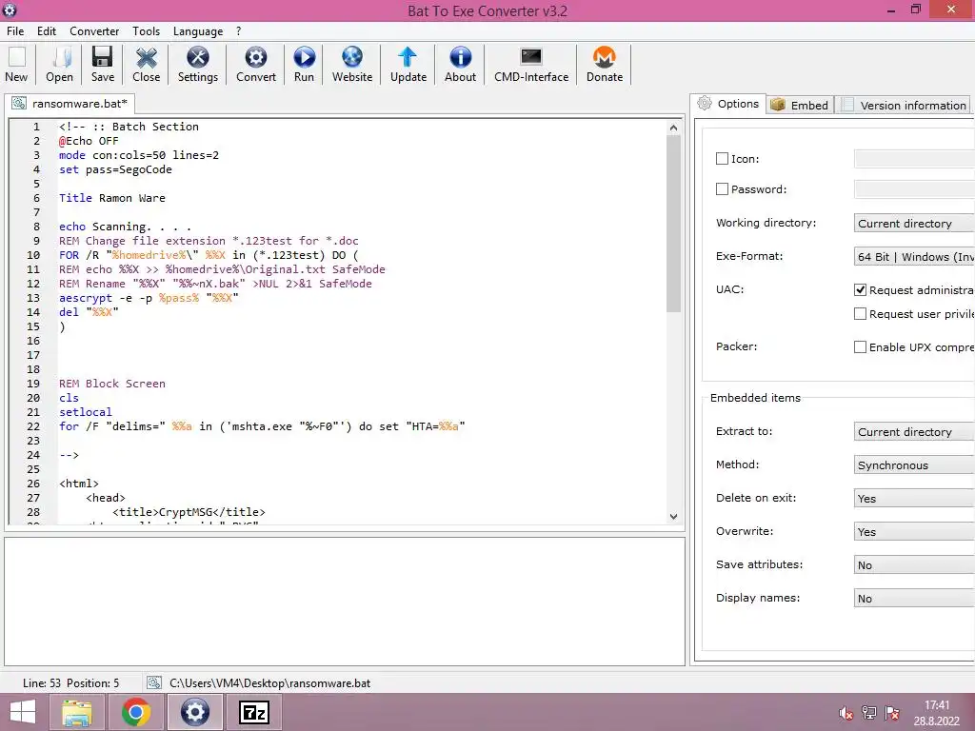975x731 pixels.
Task: Open the Action Center flag icon
Action: [891, 713]
